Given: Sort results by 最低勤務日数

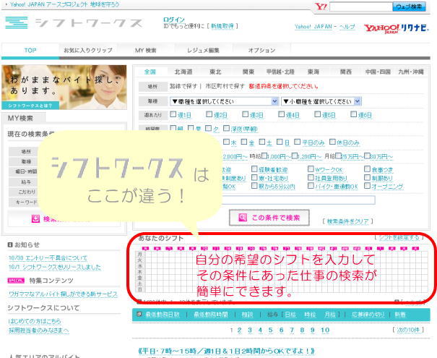Looking at the screenshot, I should [163, 315].
